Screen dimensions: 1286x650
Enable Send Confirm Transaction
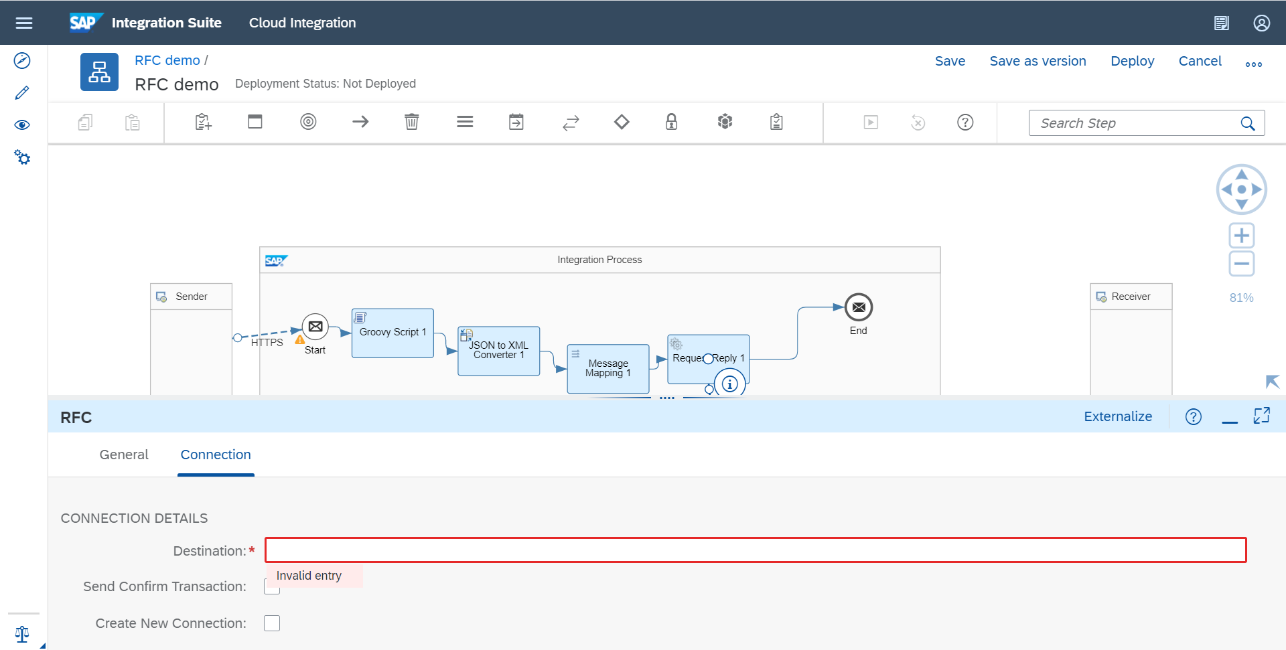pyautogui.click(x=272, y=586)
